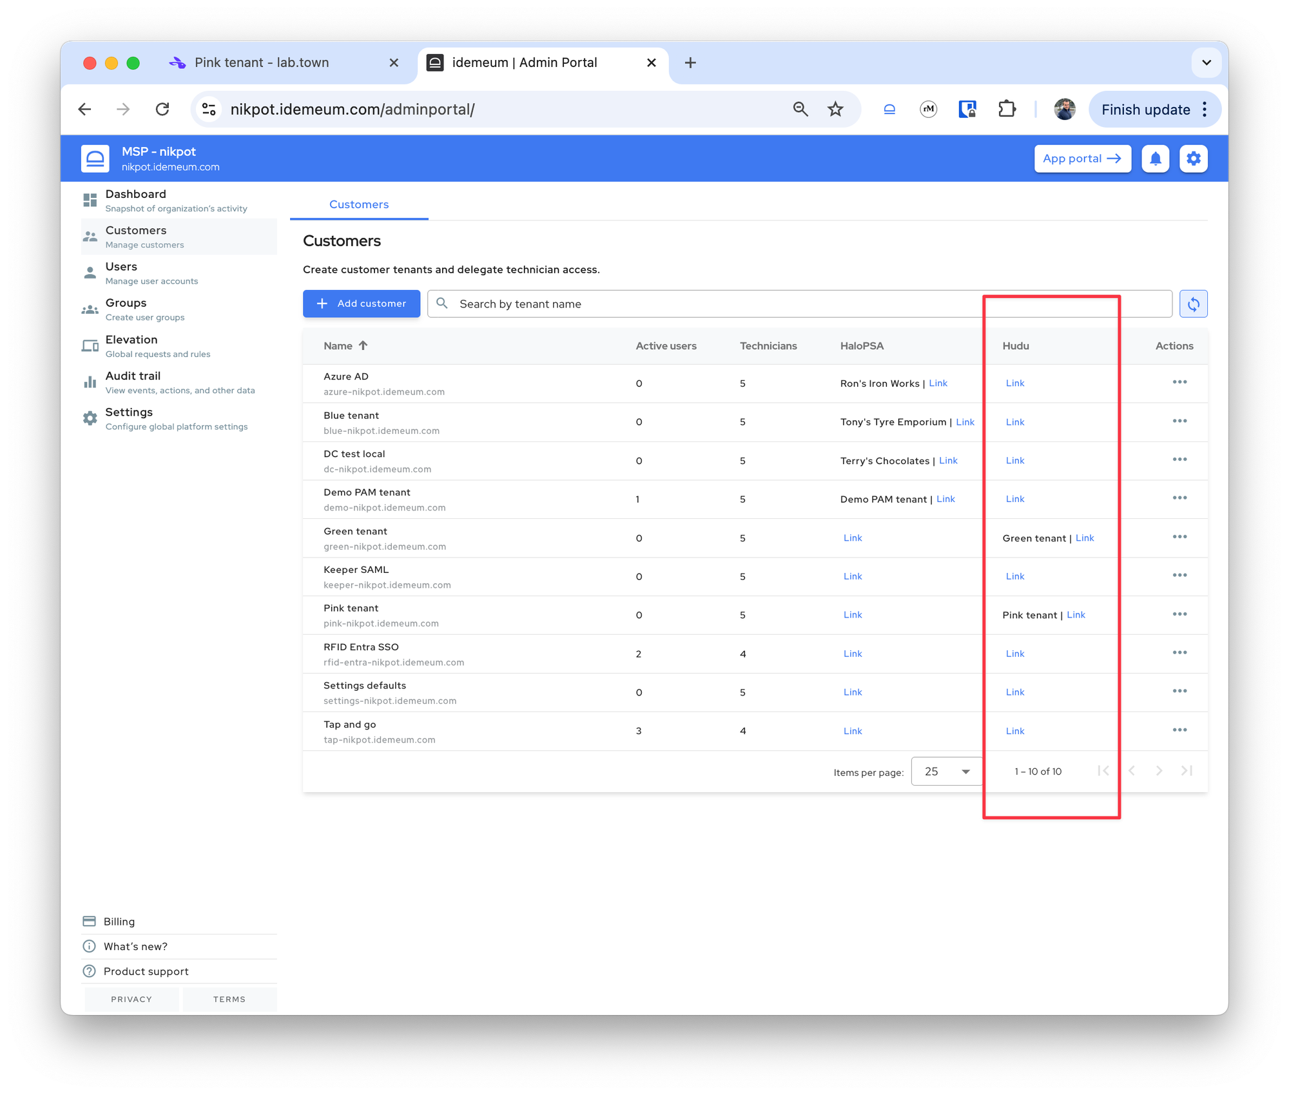Bookmark page with the star icon
This screenshot has height=1095, width=1289.
pos(835,109)
